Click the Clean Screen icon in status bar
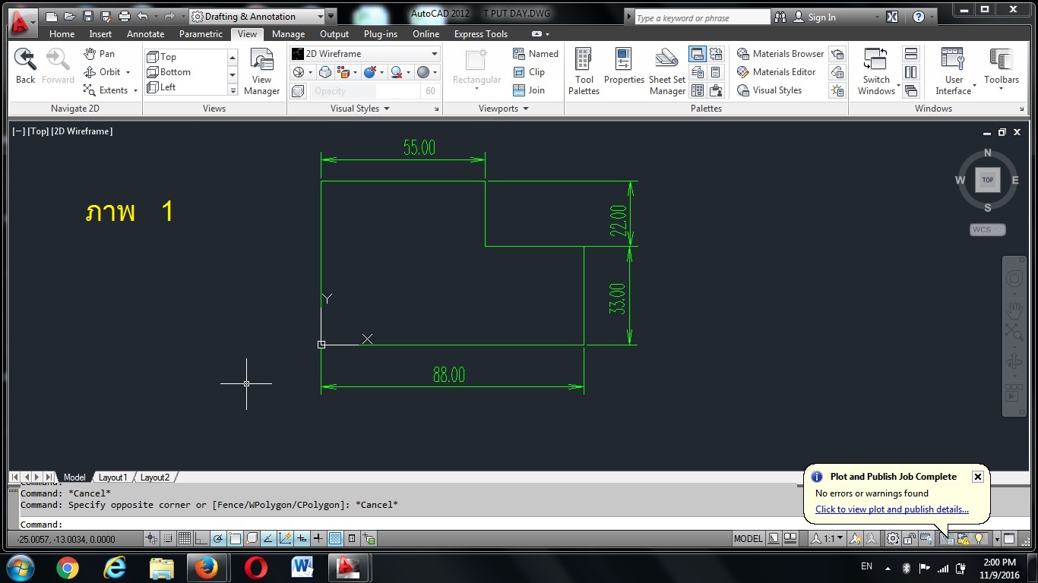This screenshot has height=583, width=1038. click(1009, 539)
